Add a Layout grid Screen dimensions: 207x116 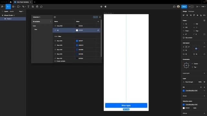pos(204,73)
